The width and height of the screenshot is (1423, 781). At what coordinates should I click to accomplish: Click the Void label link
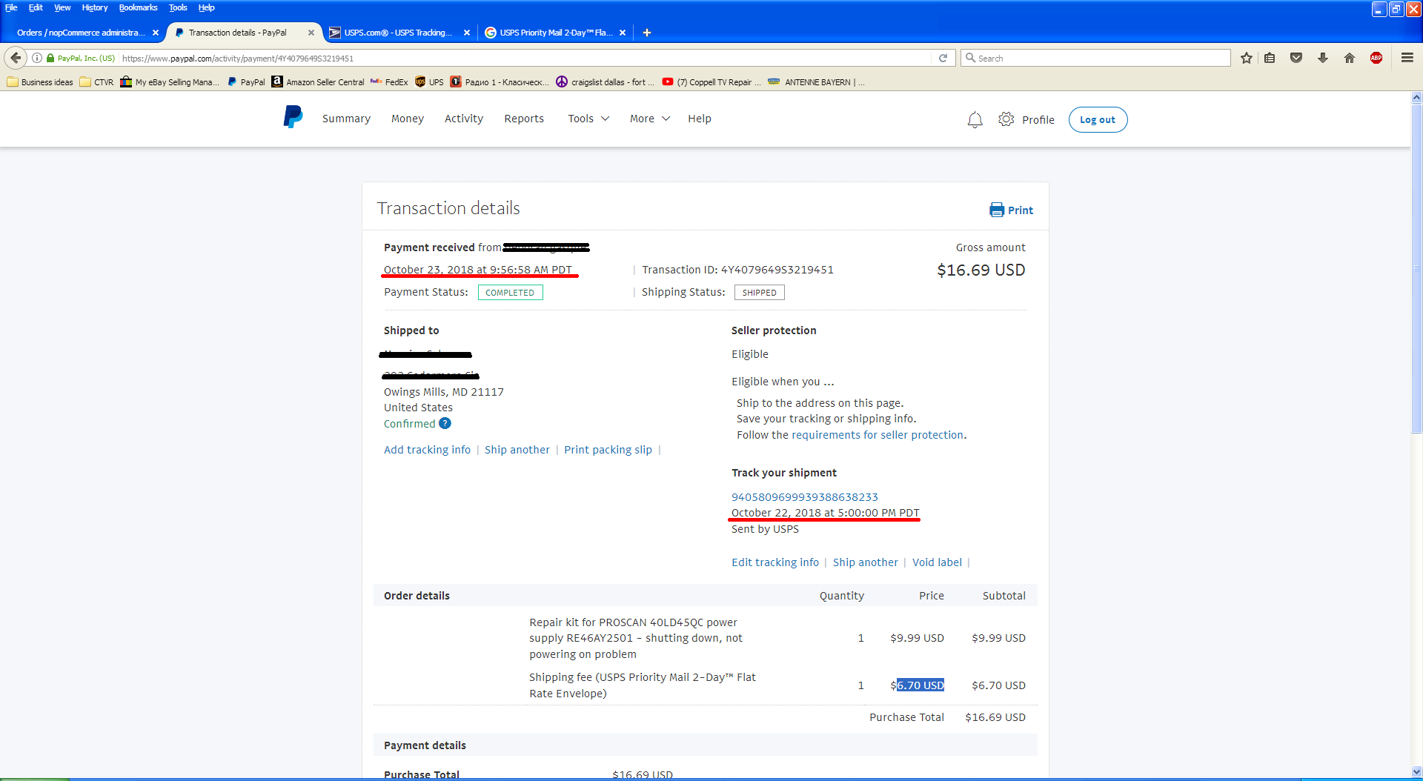tap(937, 562)
